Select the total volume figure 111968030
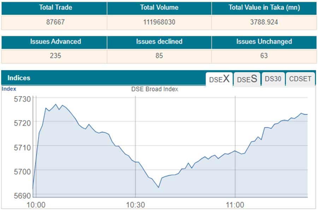Image resolution: width=318 pixels, height=212 pixels. (159, 22)
